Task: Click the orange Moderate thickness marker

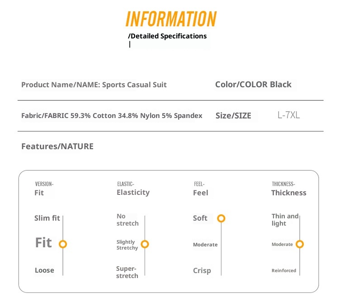Action: [x=300, y=244]
